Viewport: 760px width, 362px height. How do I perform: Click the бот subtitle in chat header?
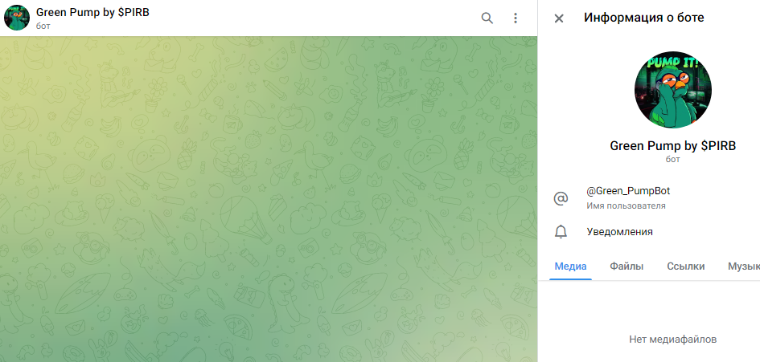click(x=43, y=26)
